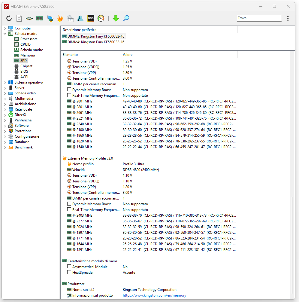Click the chip icon in the toolbar

click(x=29, y=18)
